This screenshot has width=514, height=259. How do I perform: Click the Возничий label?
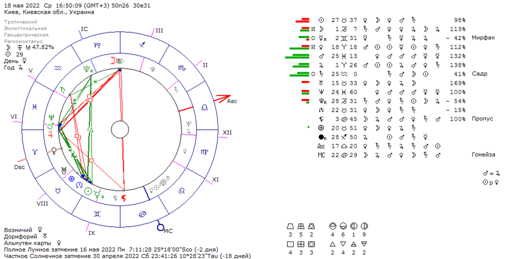tap(18, 230)
